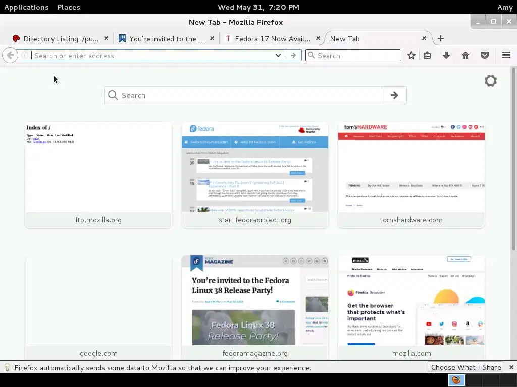
Task: Open the mozilla.com tile
Action: click(x=411, y=308)
